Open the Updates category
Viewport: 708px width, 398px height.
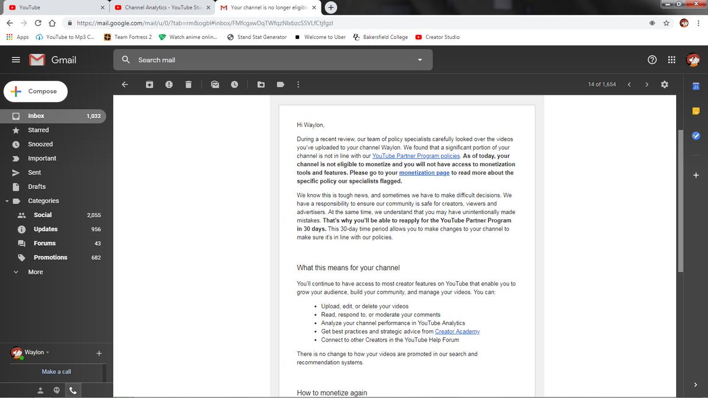[53, 229]
